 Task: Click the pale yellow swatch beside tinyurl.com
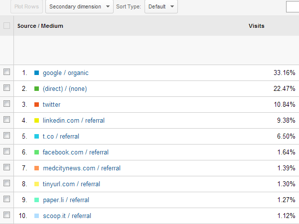(36, 184)
